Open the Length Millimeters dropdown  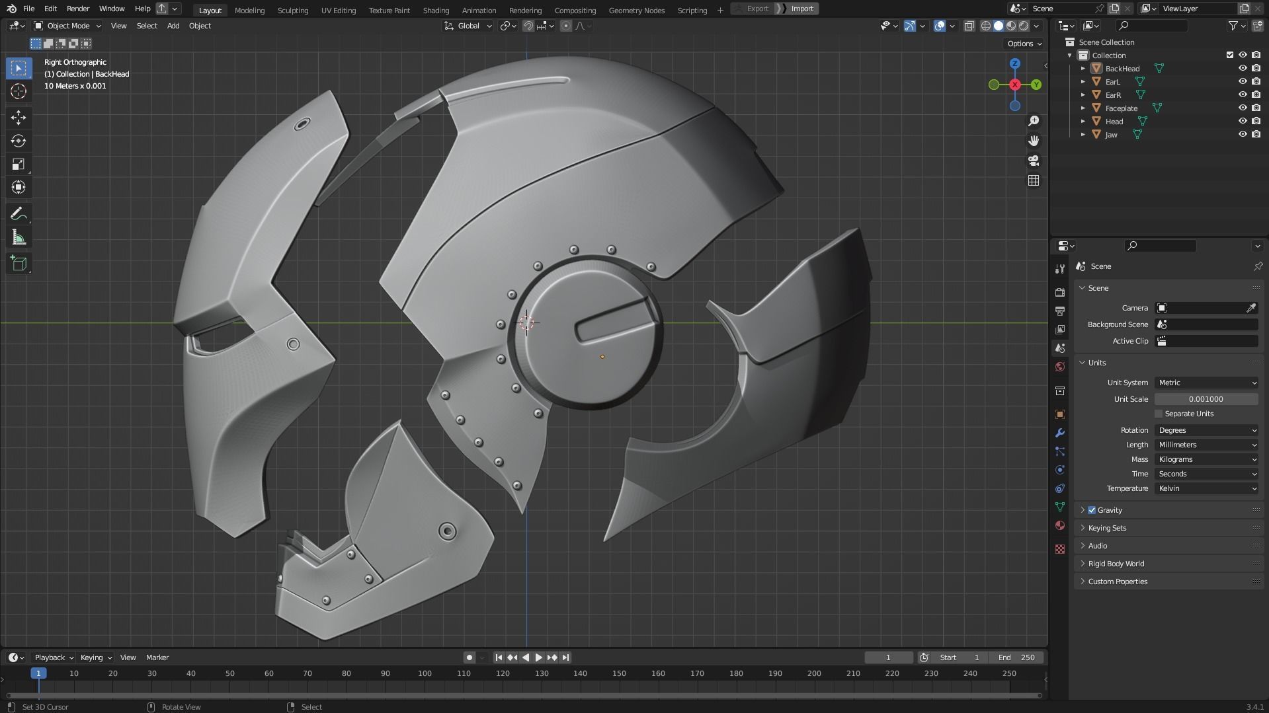click(1207, 445)
